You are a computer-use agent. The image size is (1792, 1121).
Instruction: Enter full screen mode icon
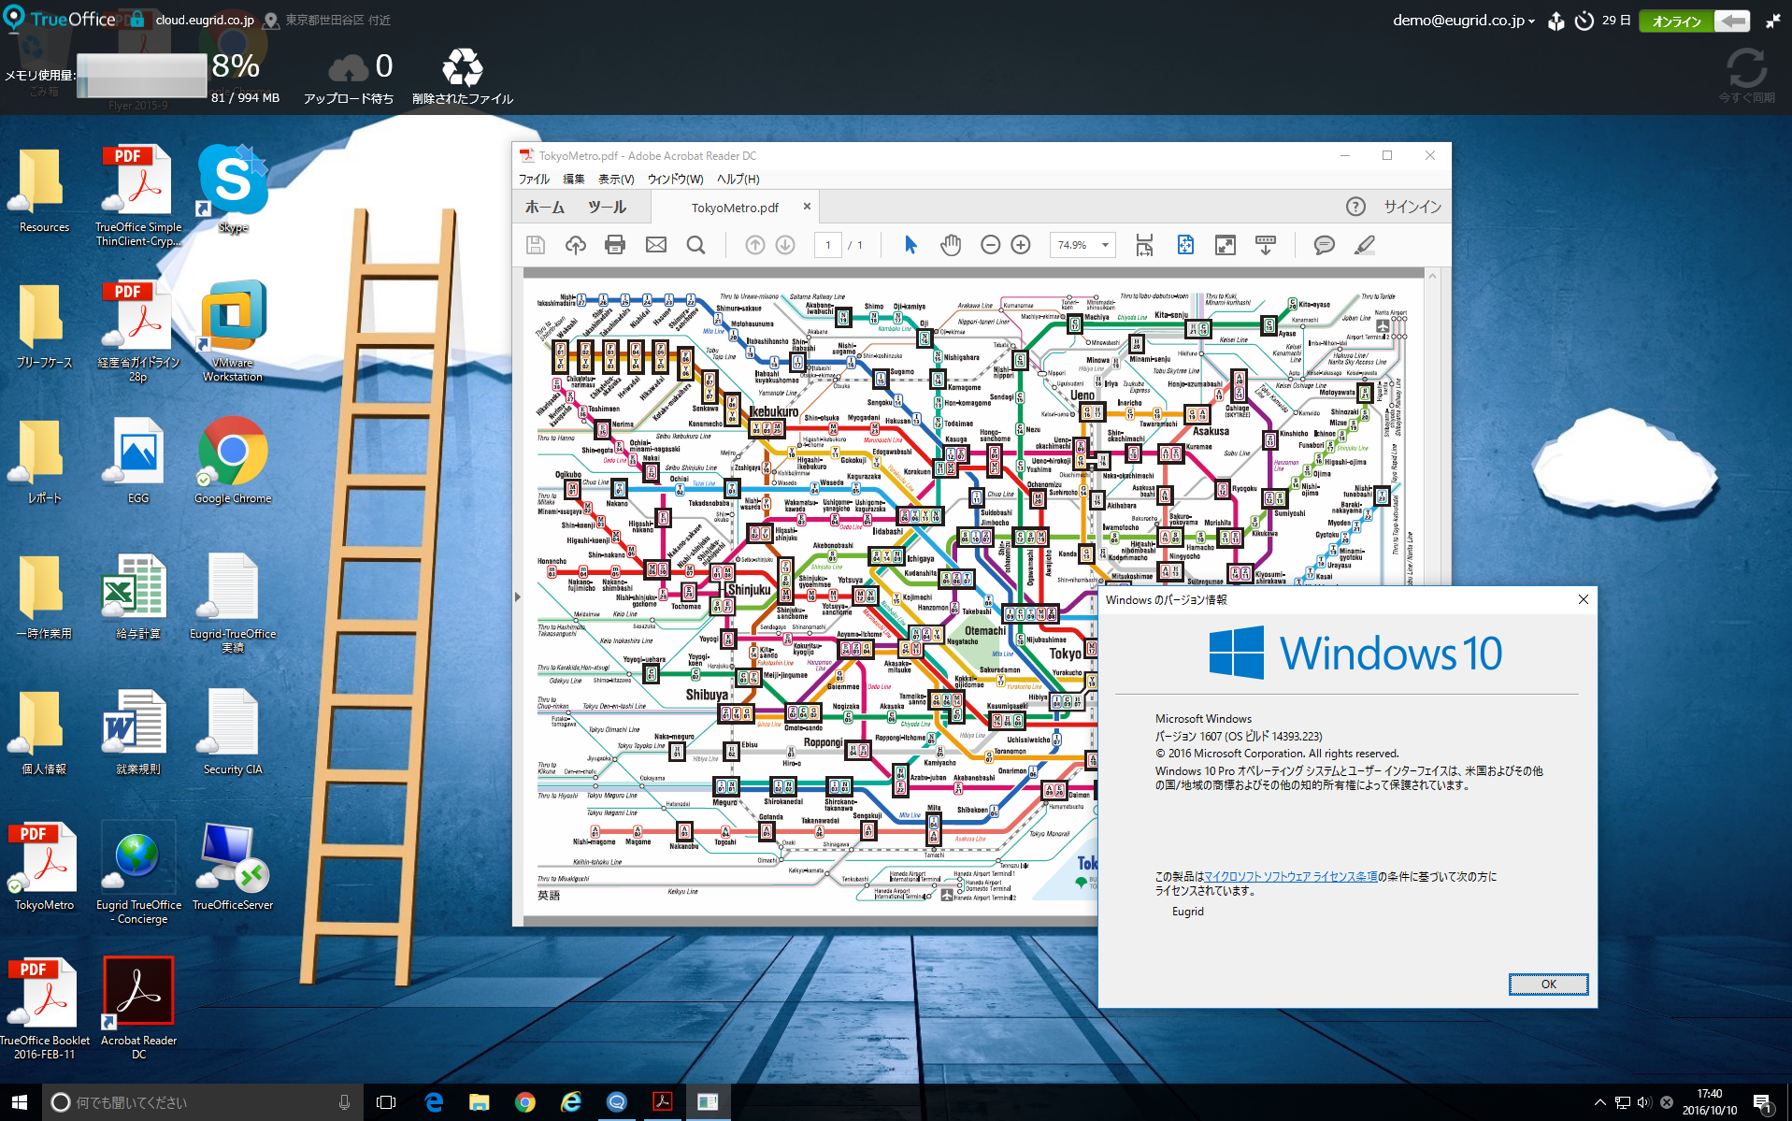(x=1226, y=245)
